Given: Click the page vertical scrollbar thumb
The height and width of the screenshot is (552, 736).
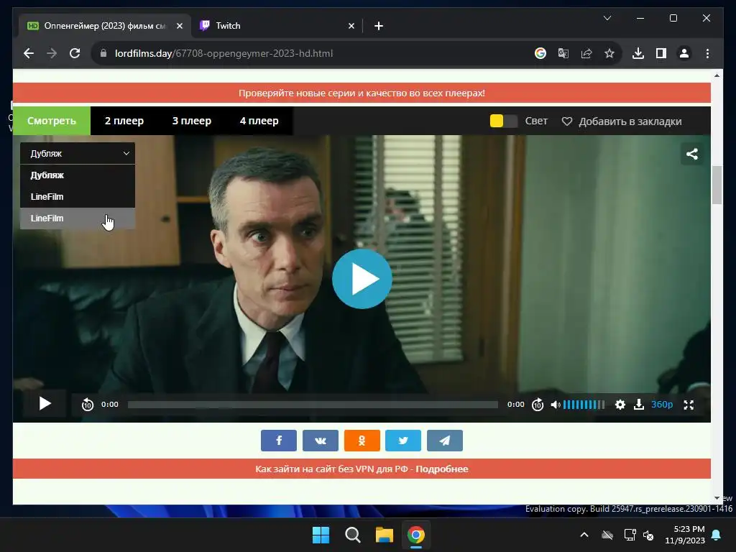Looking at the screenshot, I should [717, 185].
